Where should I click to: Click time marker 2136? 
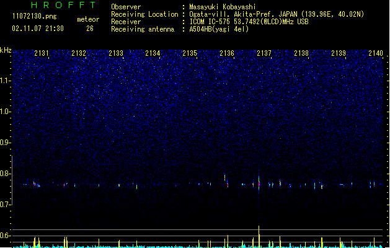pos(227,53)
